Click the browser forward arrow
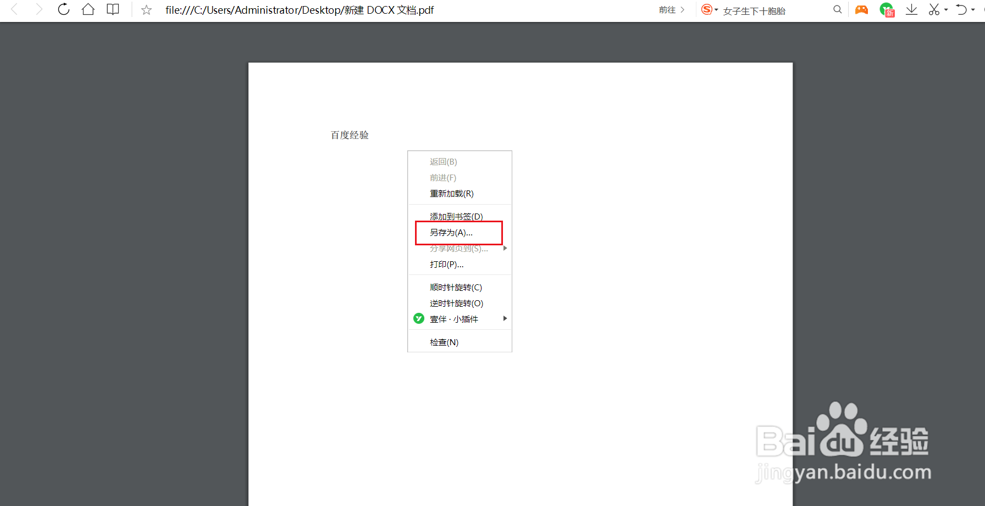The width and height of the screenshot is (985, 506). point(39,9)
